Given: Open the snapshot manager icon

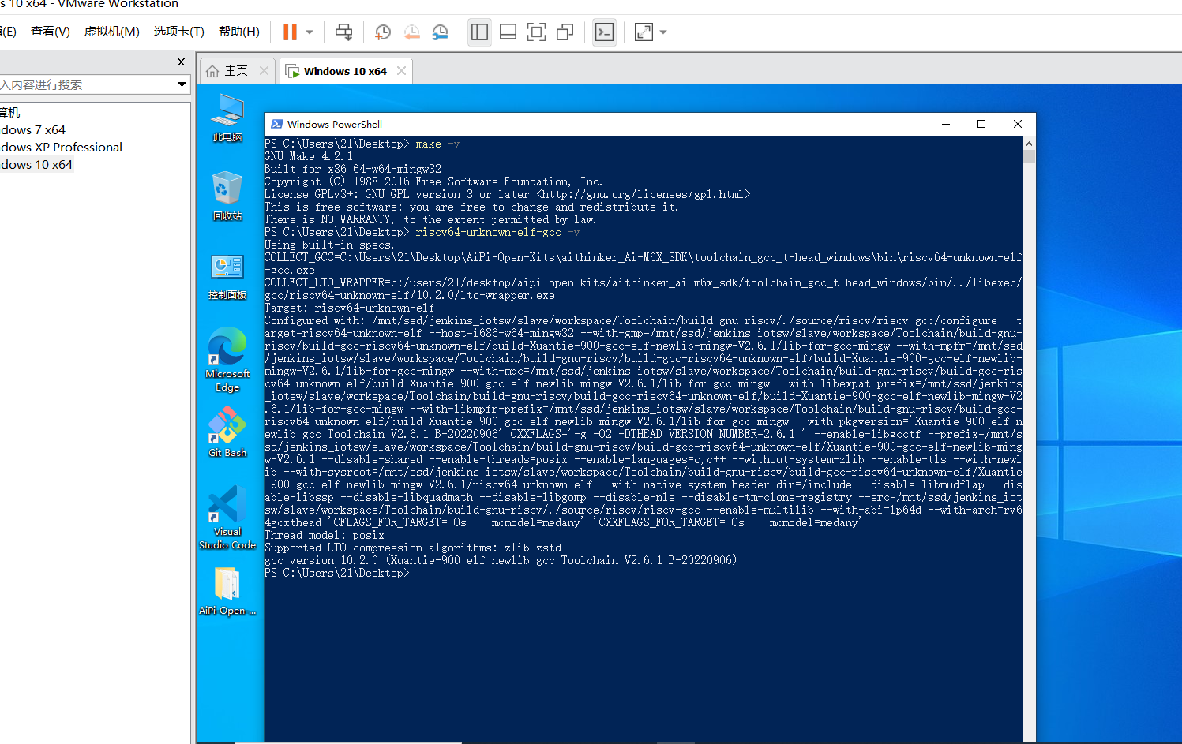Looking at the screenshot, I should [441, 32].
